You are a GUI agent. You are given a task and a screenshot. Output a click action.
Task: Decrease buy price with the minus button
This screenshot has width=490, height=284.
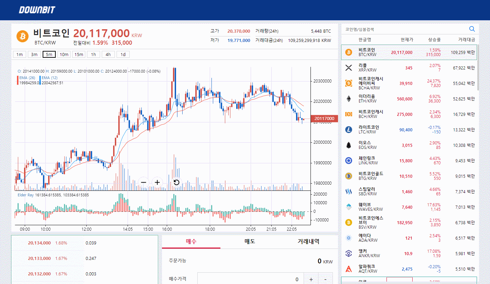[325, 279]
